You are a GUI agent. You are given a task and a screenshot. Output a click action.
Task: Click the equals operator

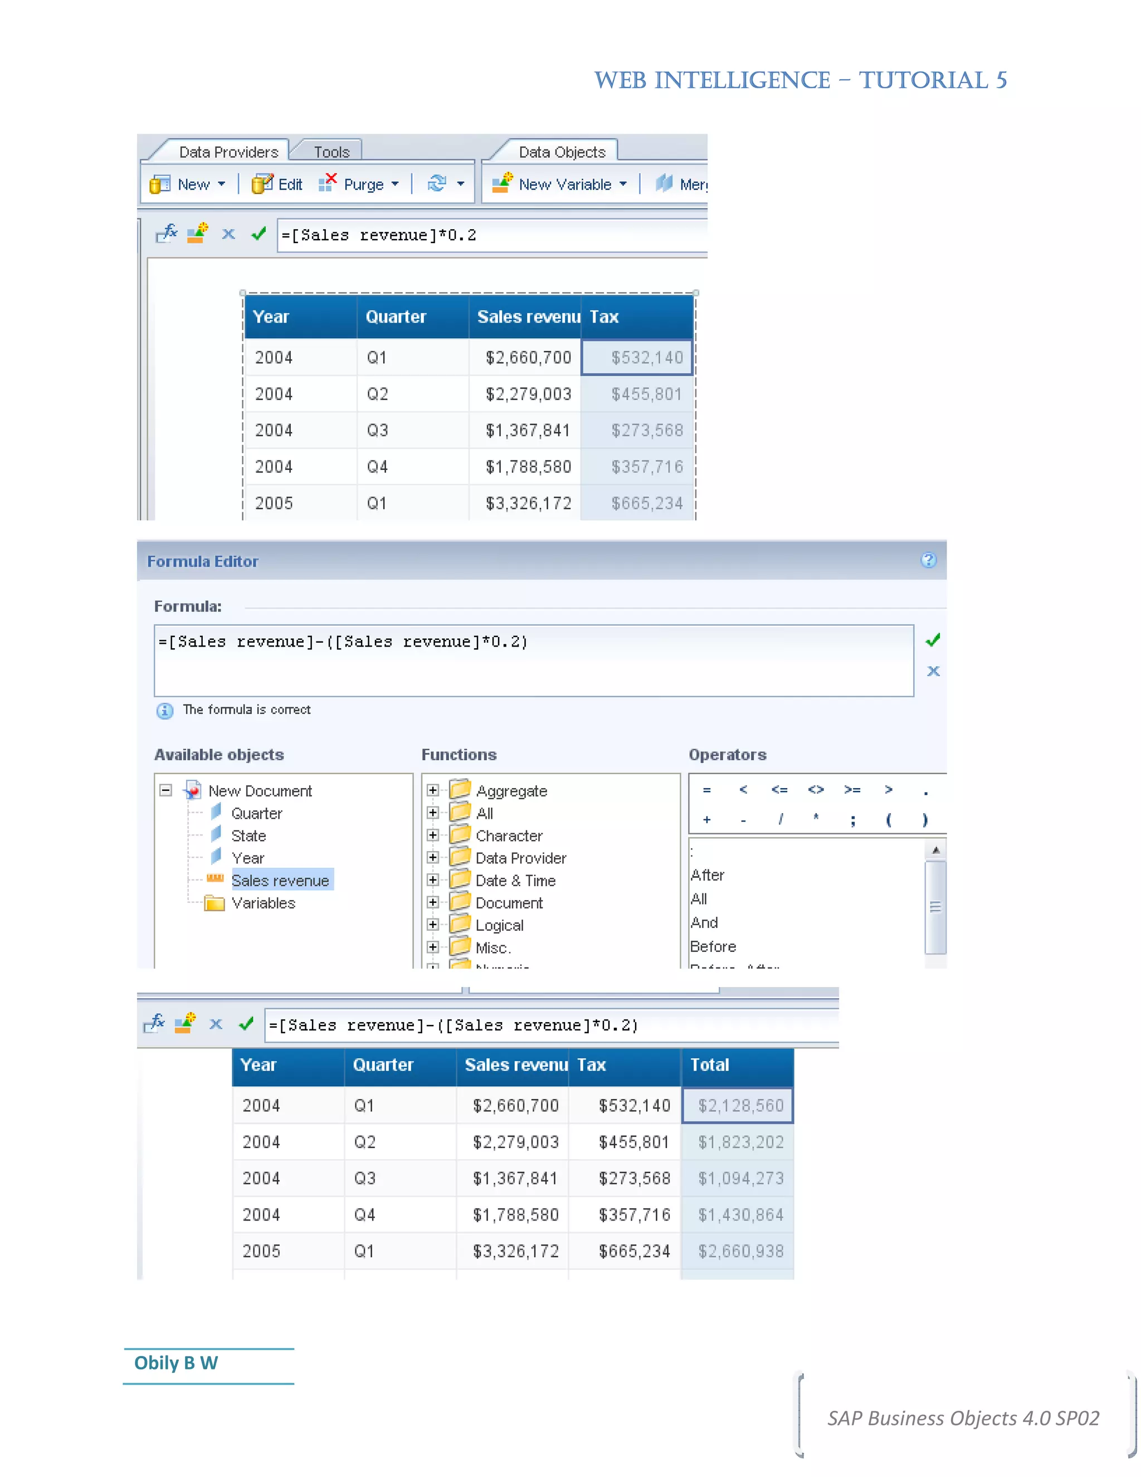[x=706, y=789]
